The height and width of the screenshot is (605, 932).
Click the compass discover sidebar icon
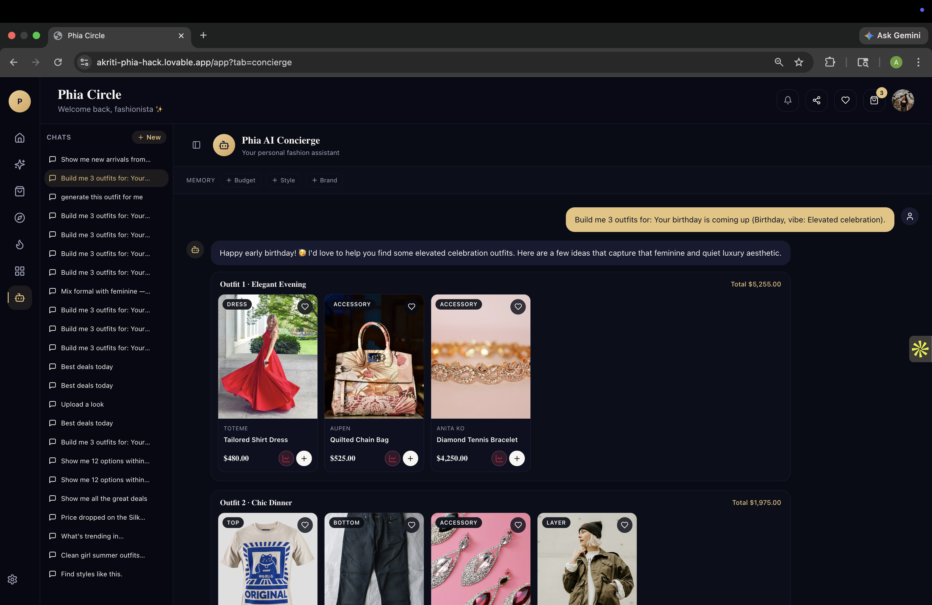[20, 218]
